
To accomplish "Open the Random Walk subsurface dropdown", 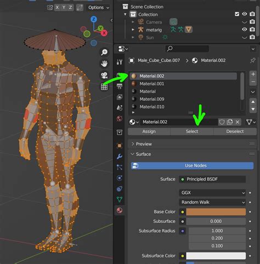I will coord(212,202).
